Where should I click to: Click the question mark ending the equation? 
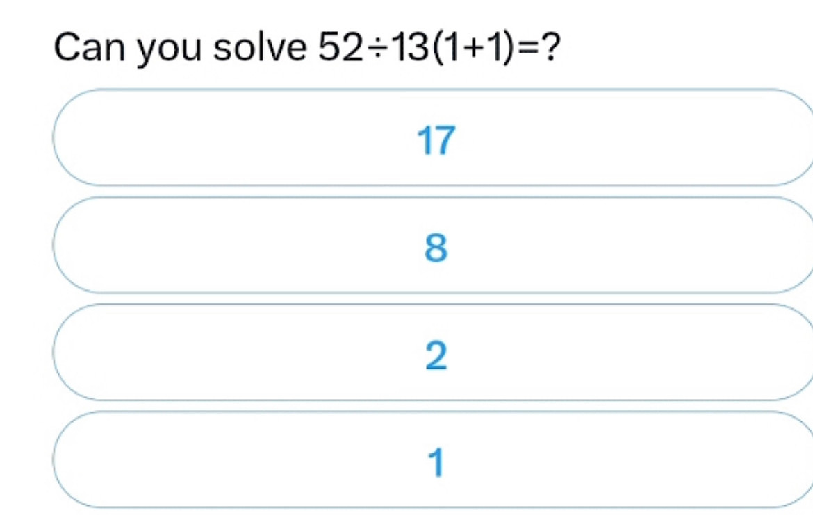click(550, 47)
